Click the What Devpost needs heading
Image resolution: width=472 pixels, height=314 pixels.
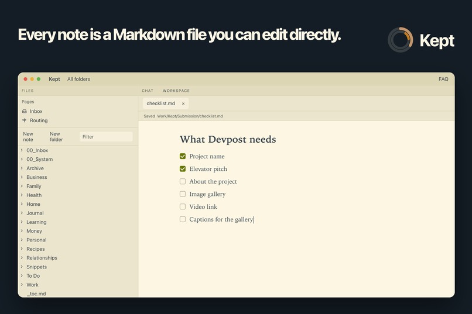point(228,139)
